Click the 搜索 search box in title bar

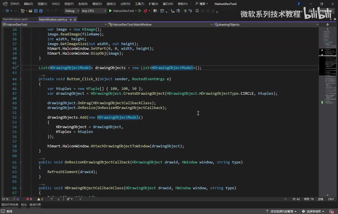point(202,4)
